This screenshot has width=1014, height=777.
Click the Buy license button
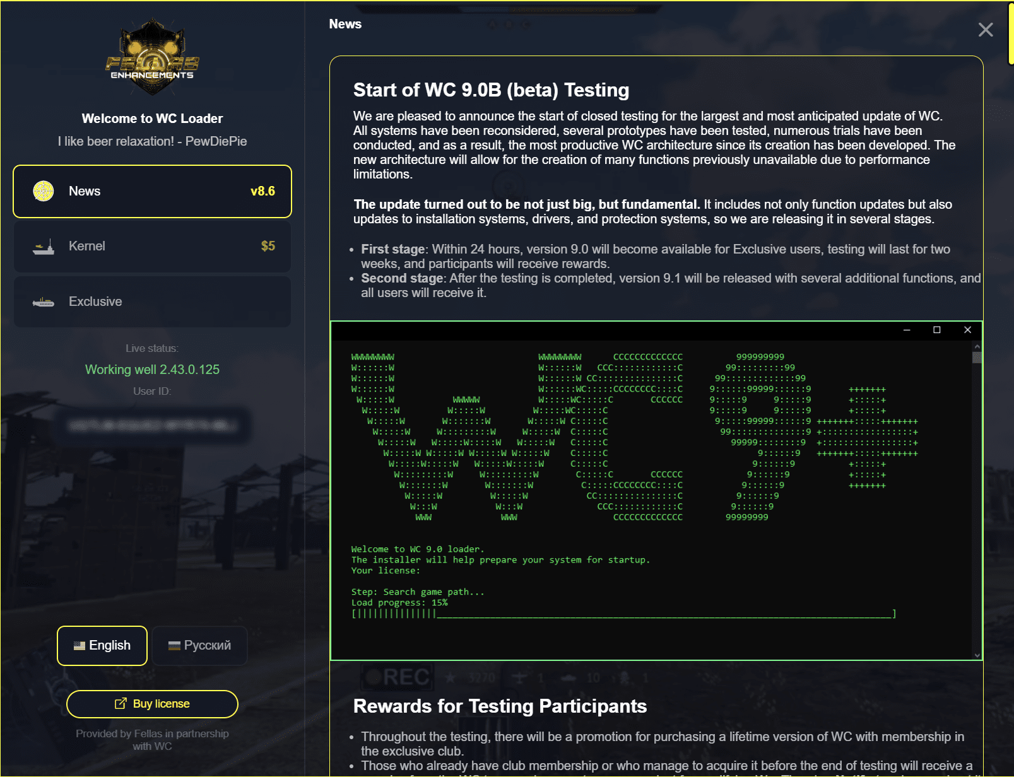click(152, 704)
